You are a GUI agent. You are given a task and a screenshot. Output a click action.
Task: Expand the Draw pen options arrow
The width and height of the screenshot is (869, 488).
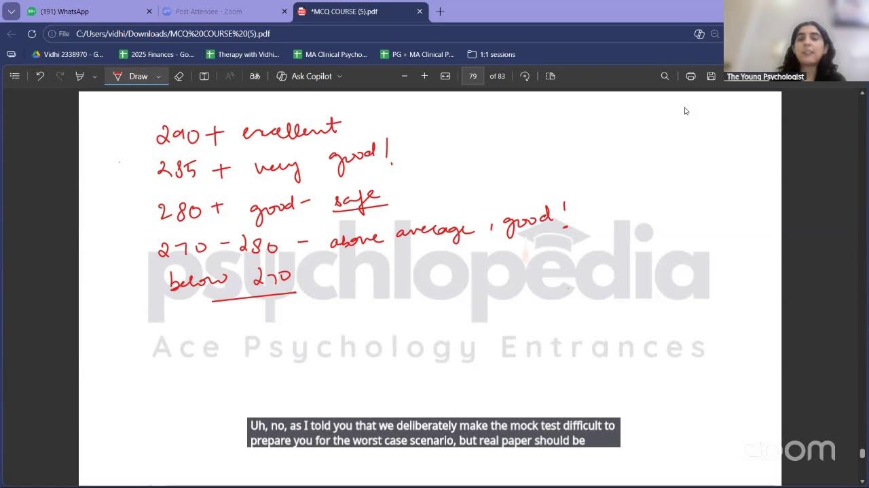click(x=158, y=77)
